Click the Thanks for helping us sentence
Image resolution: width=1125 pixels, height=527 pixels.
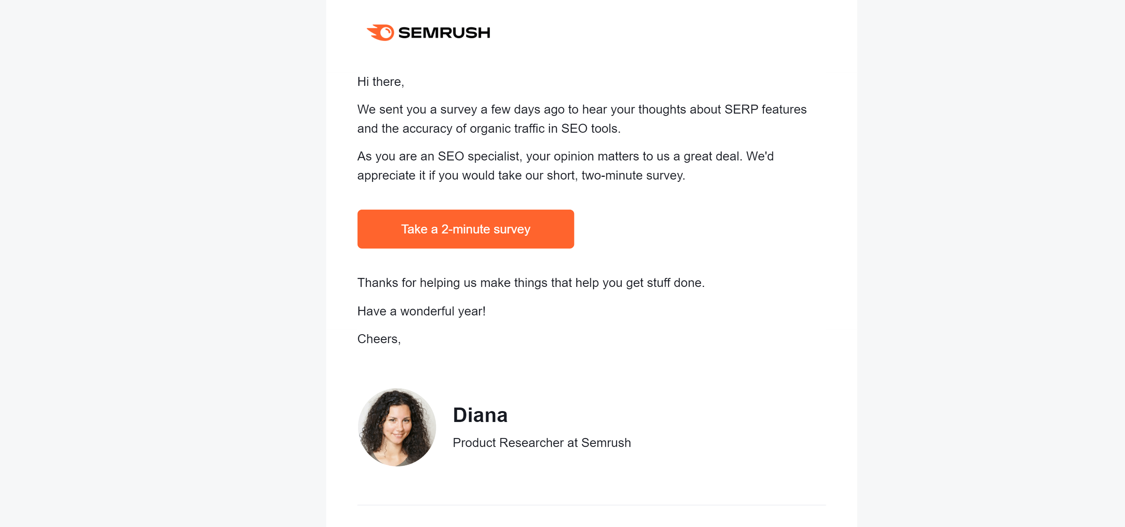tap(531, 283)
